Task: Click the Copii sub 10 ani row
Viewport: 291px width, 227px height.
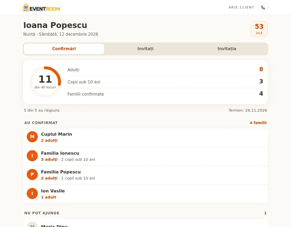Action: coord(165,82)
